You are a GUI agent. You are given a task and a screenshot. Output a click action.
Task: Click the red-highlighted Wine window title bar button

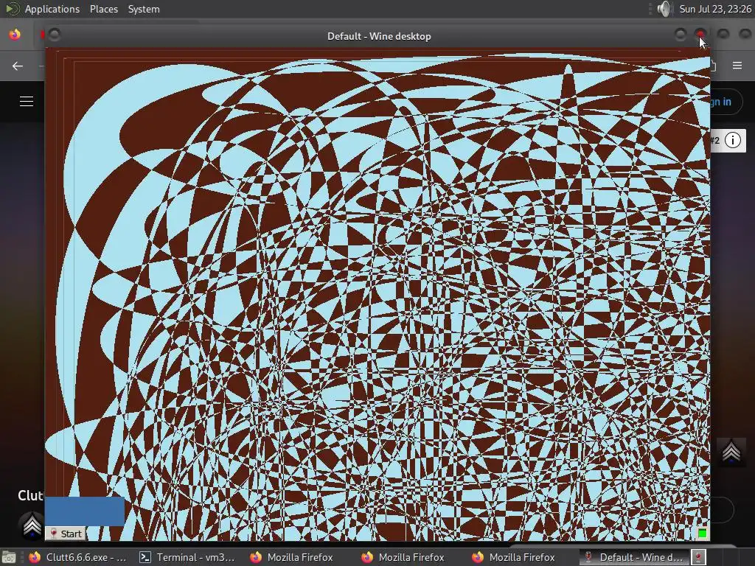[x=700, y=34]
